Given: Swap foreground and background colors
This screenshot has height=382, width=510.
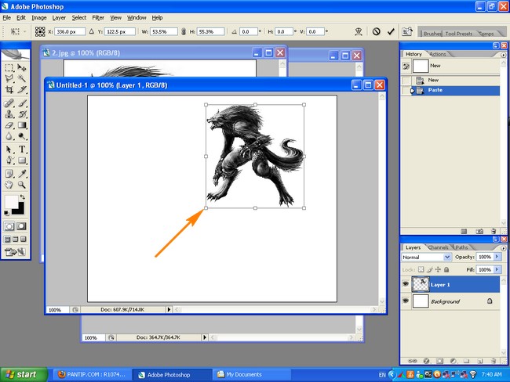Looking at the screenshot, I should click(22, 197).
